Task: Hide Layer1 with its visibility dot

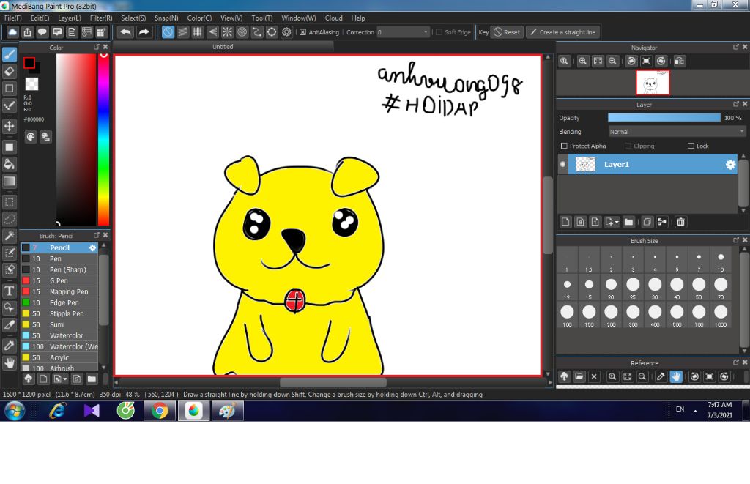Action: click(x=563, y=164)
